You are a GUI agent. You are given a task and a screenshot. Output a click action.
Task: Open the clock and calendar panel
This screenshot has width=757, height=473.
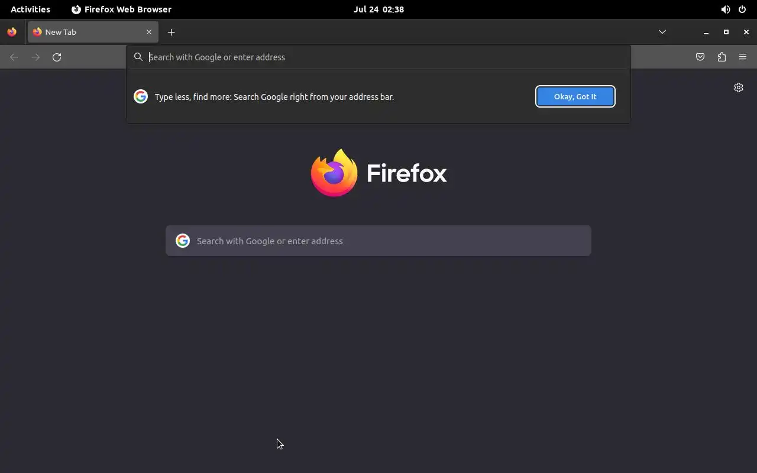378,9
